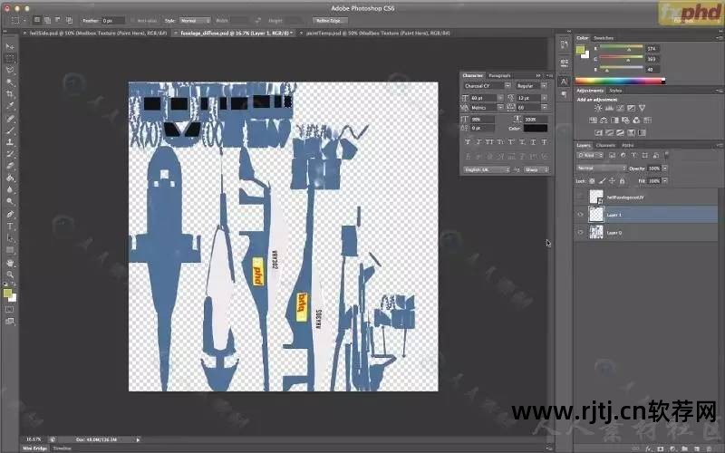Select the Rectangular Marquee tool

[10, 59]
